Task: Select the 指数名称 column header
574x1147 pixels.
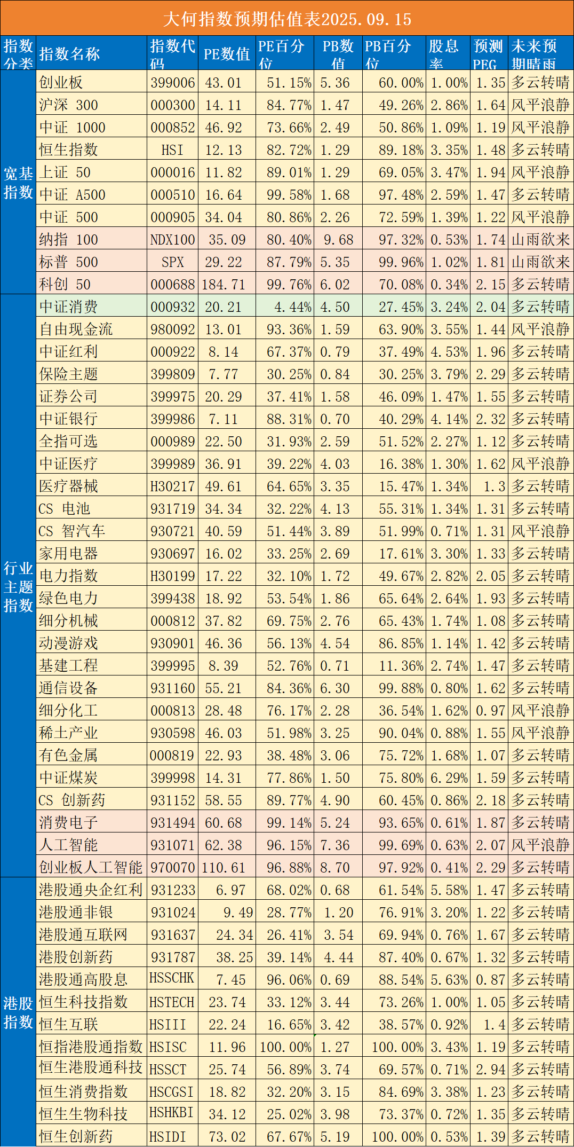Action: (69, 54)
